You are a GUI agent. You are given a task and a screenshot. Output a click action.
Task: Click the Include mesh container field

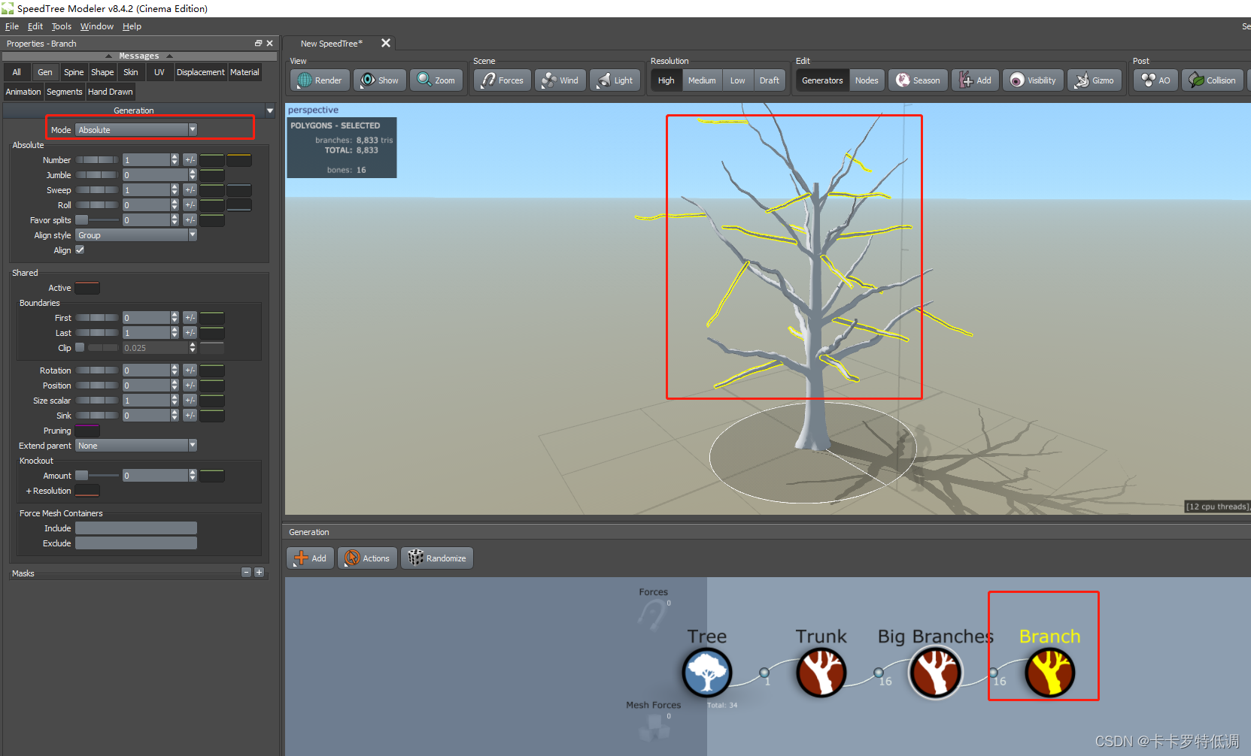pos(136,528)
